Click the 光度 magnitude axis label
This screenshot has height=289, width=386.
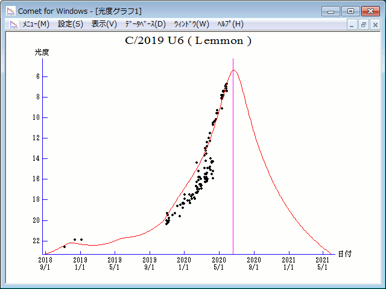pos(42,52)
